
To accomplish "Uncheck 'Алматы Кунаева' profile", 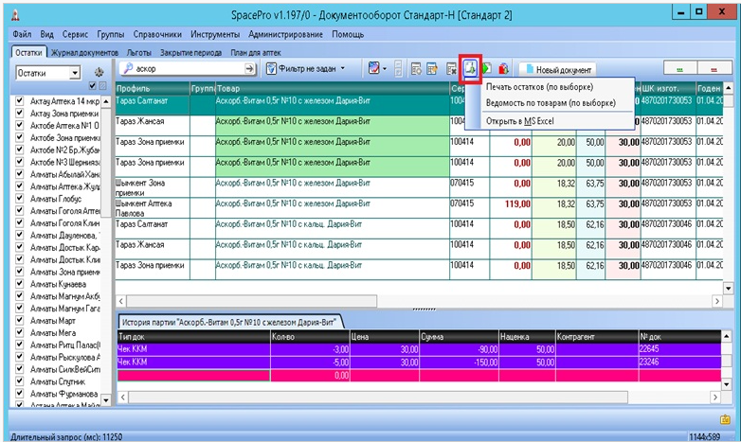I will point(19,284).
